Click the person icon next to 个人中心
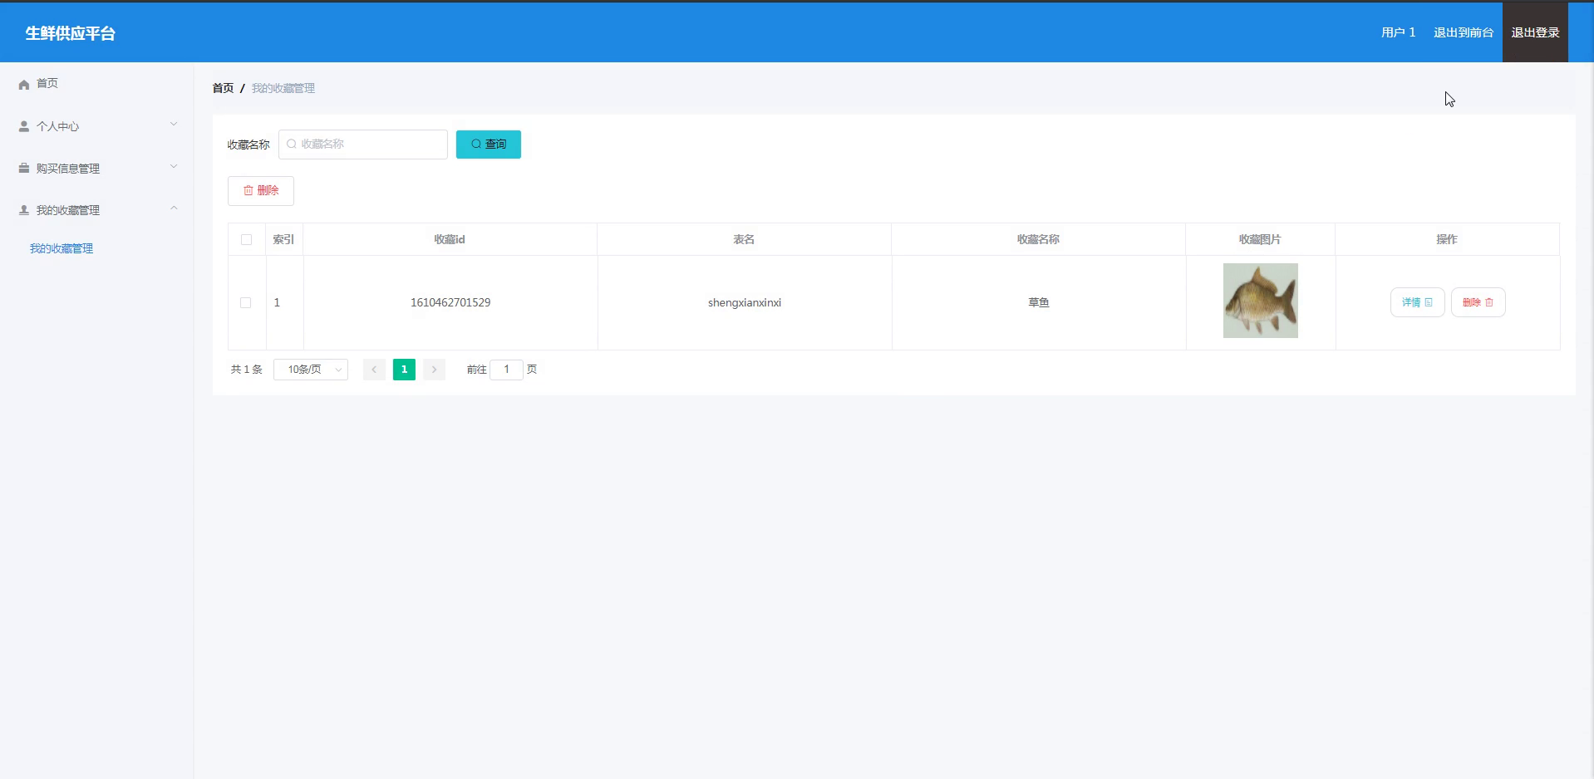 point(24,126)
